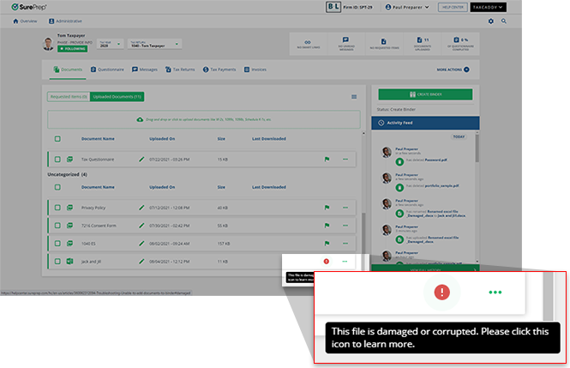Open the Tax Year 2020 dropdown

pyautogui.click(x=111, y=44)
